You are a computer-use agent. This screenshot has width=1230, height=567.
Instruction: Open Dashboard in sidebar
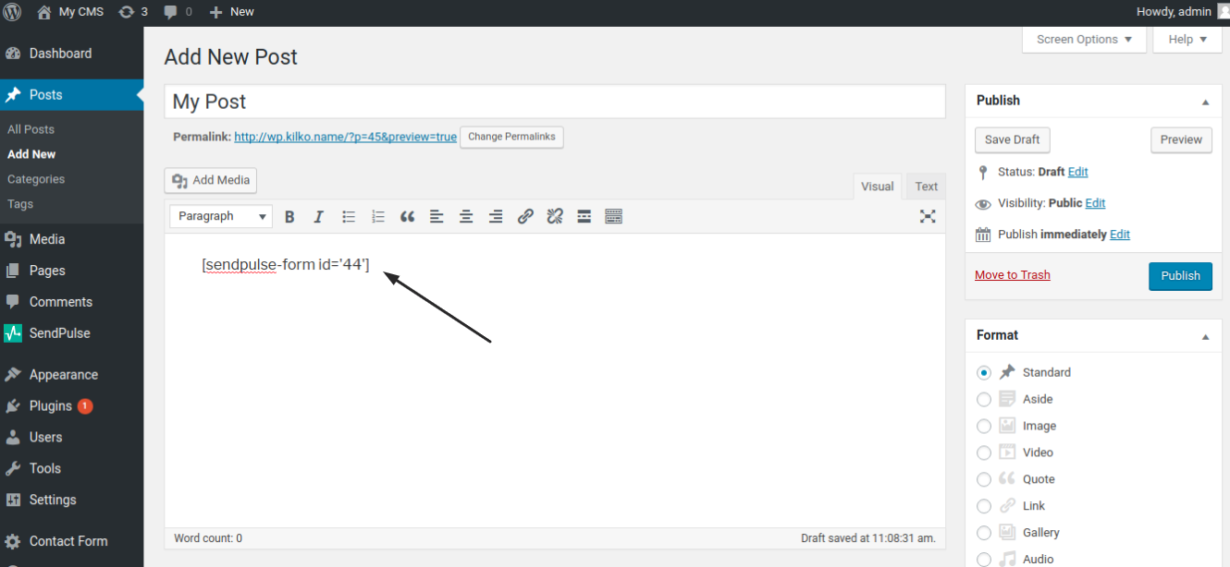point(71,54)
